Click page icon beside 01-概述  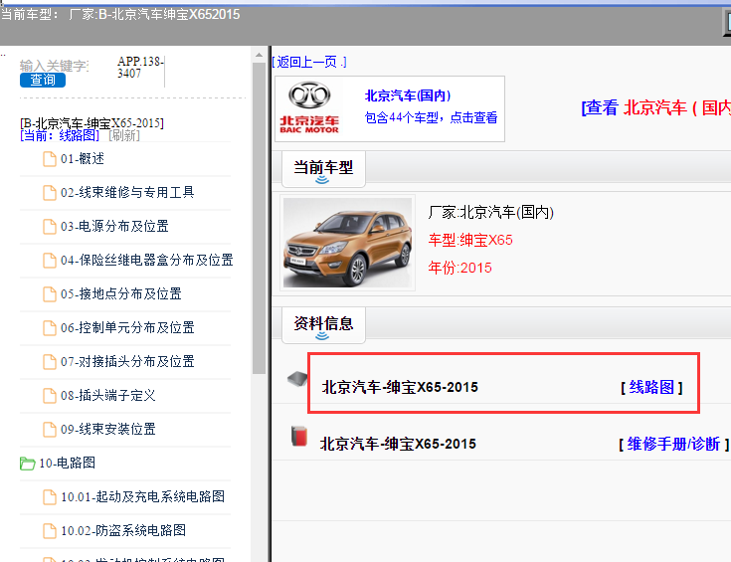(x=50, y=159)
